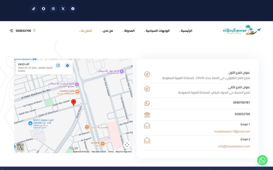Open من نحن about page

pyautogui.click(x=108, y=31)
